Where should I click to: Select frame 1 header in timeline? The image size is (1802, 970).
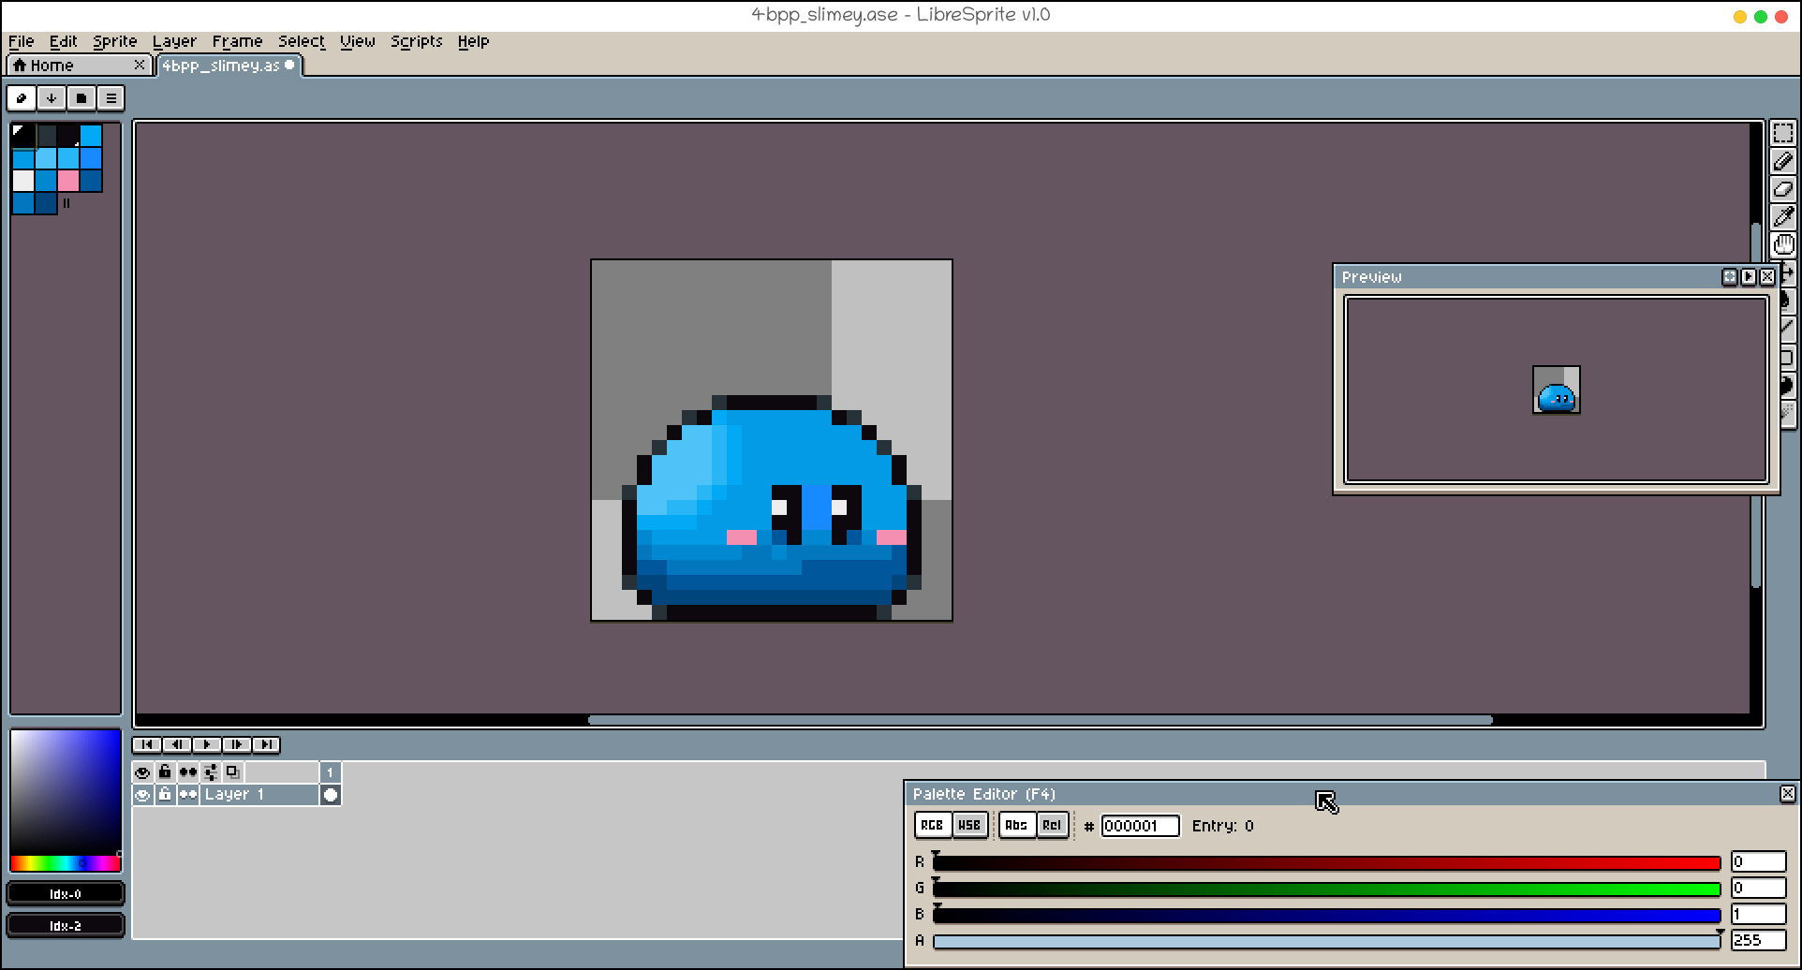(330, 772)
